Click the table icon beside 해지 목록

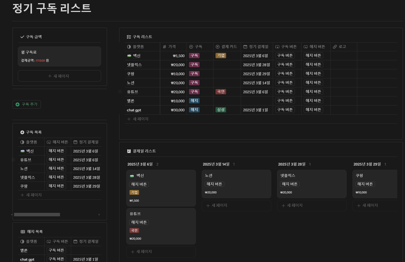23,232
